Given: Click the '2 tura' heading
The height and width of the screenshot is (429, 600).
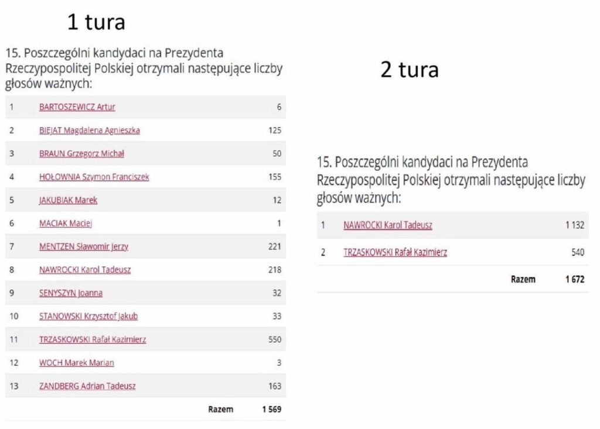Looking at the screenshot, I should click(410, 70).
